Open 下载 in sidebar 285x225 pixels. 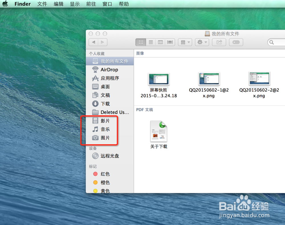point(110,104)
